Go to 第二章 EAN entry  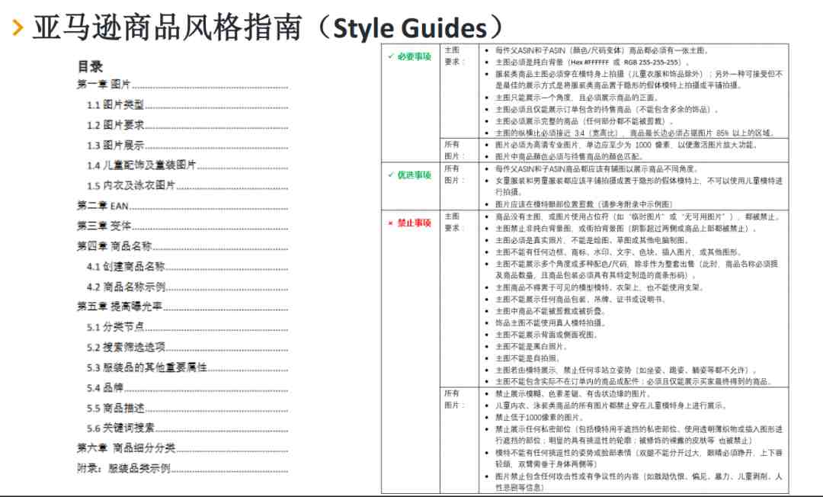click(183, 206)
